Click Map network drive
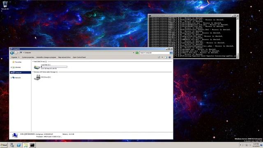The width and height of the screenshot is (263, 148). point(64,58)
